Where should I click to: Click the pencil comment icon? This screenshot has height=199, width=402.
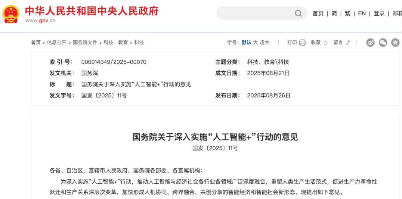coord(348,43)
